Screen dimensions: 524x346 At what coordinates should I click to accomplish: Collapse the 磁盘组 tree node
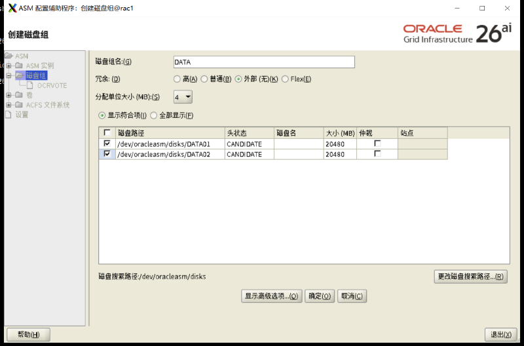[9, 75]
